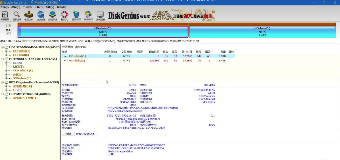Click the HD1 WDBLACK disk drive icon
This screenshot has width=340, height=160.
tap(6, 59)
